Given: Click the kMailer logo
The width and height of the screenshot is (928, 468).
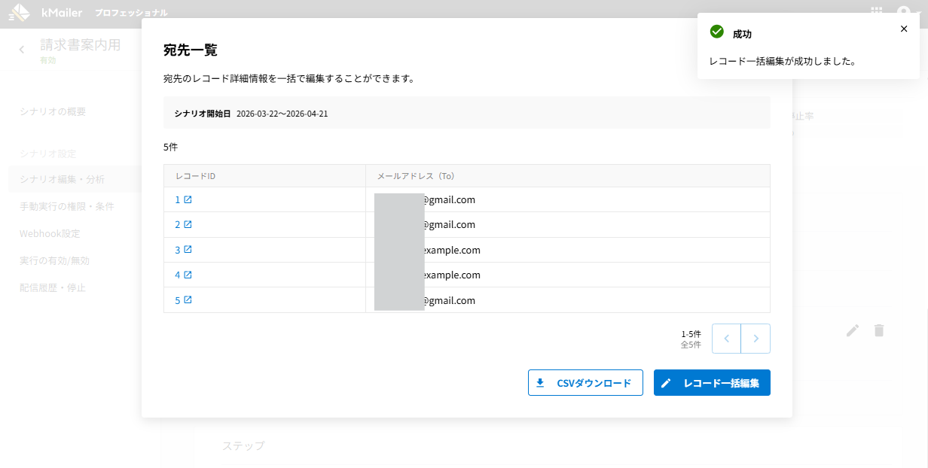Looking at the screenshot, I should (45, 13).
